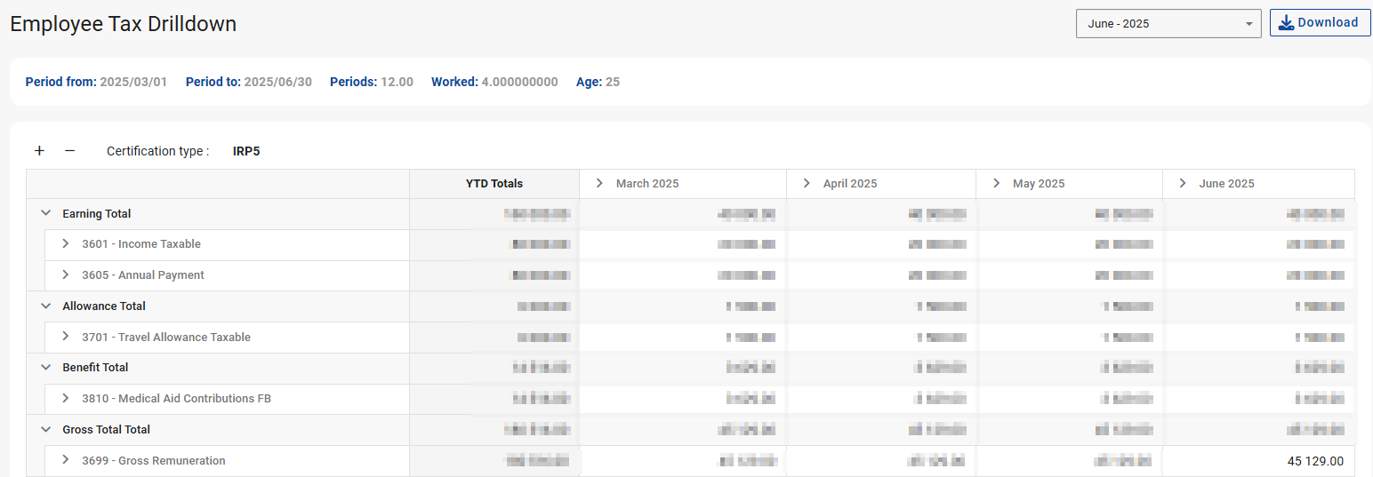Image resolution: width=1373 pixels, height=477 pixels.
Task: Expand 3810 - Medical Aid Contributions FB
Action: [65, 399]
